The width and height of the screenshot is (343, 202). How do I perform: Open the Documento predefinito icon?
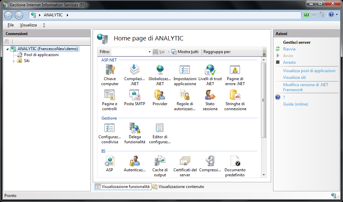point(235,162)
